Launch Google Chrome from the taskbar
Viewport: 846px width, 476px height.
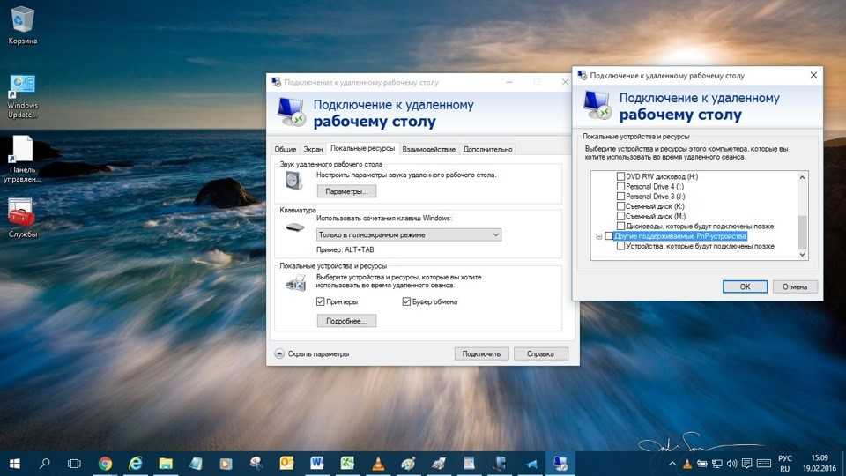point(105,464)
